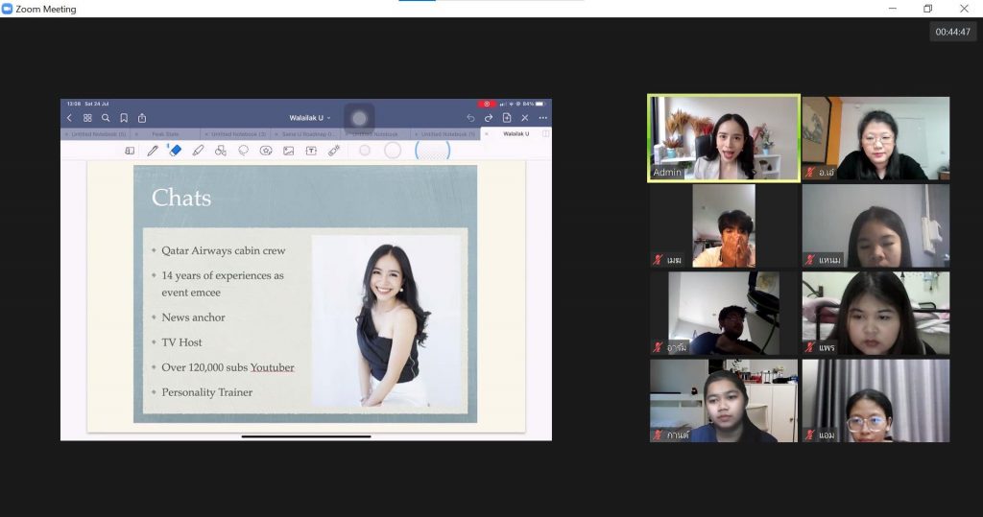
Task: Click the red screen recording indicator
Action: (486, 104)
